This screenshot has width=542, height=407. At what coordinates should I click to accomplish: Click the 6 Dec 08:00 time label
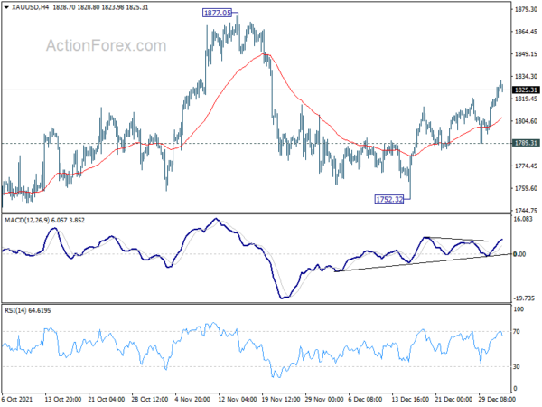point(365,399)
